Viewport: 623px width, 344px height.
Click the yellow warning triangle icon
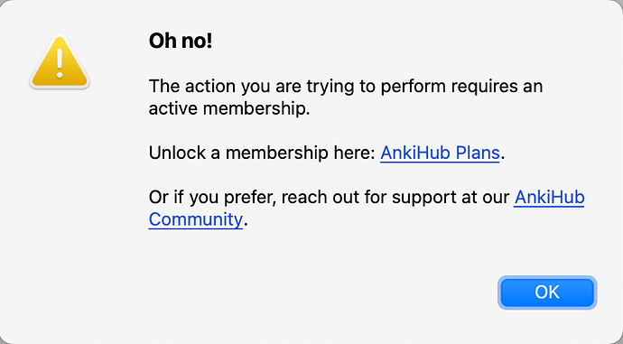60,62
